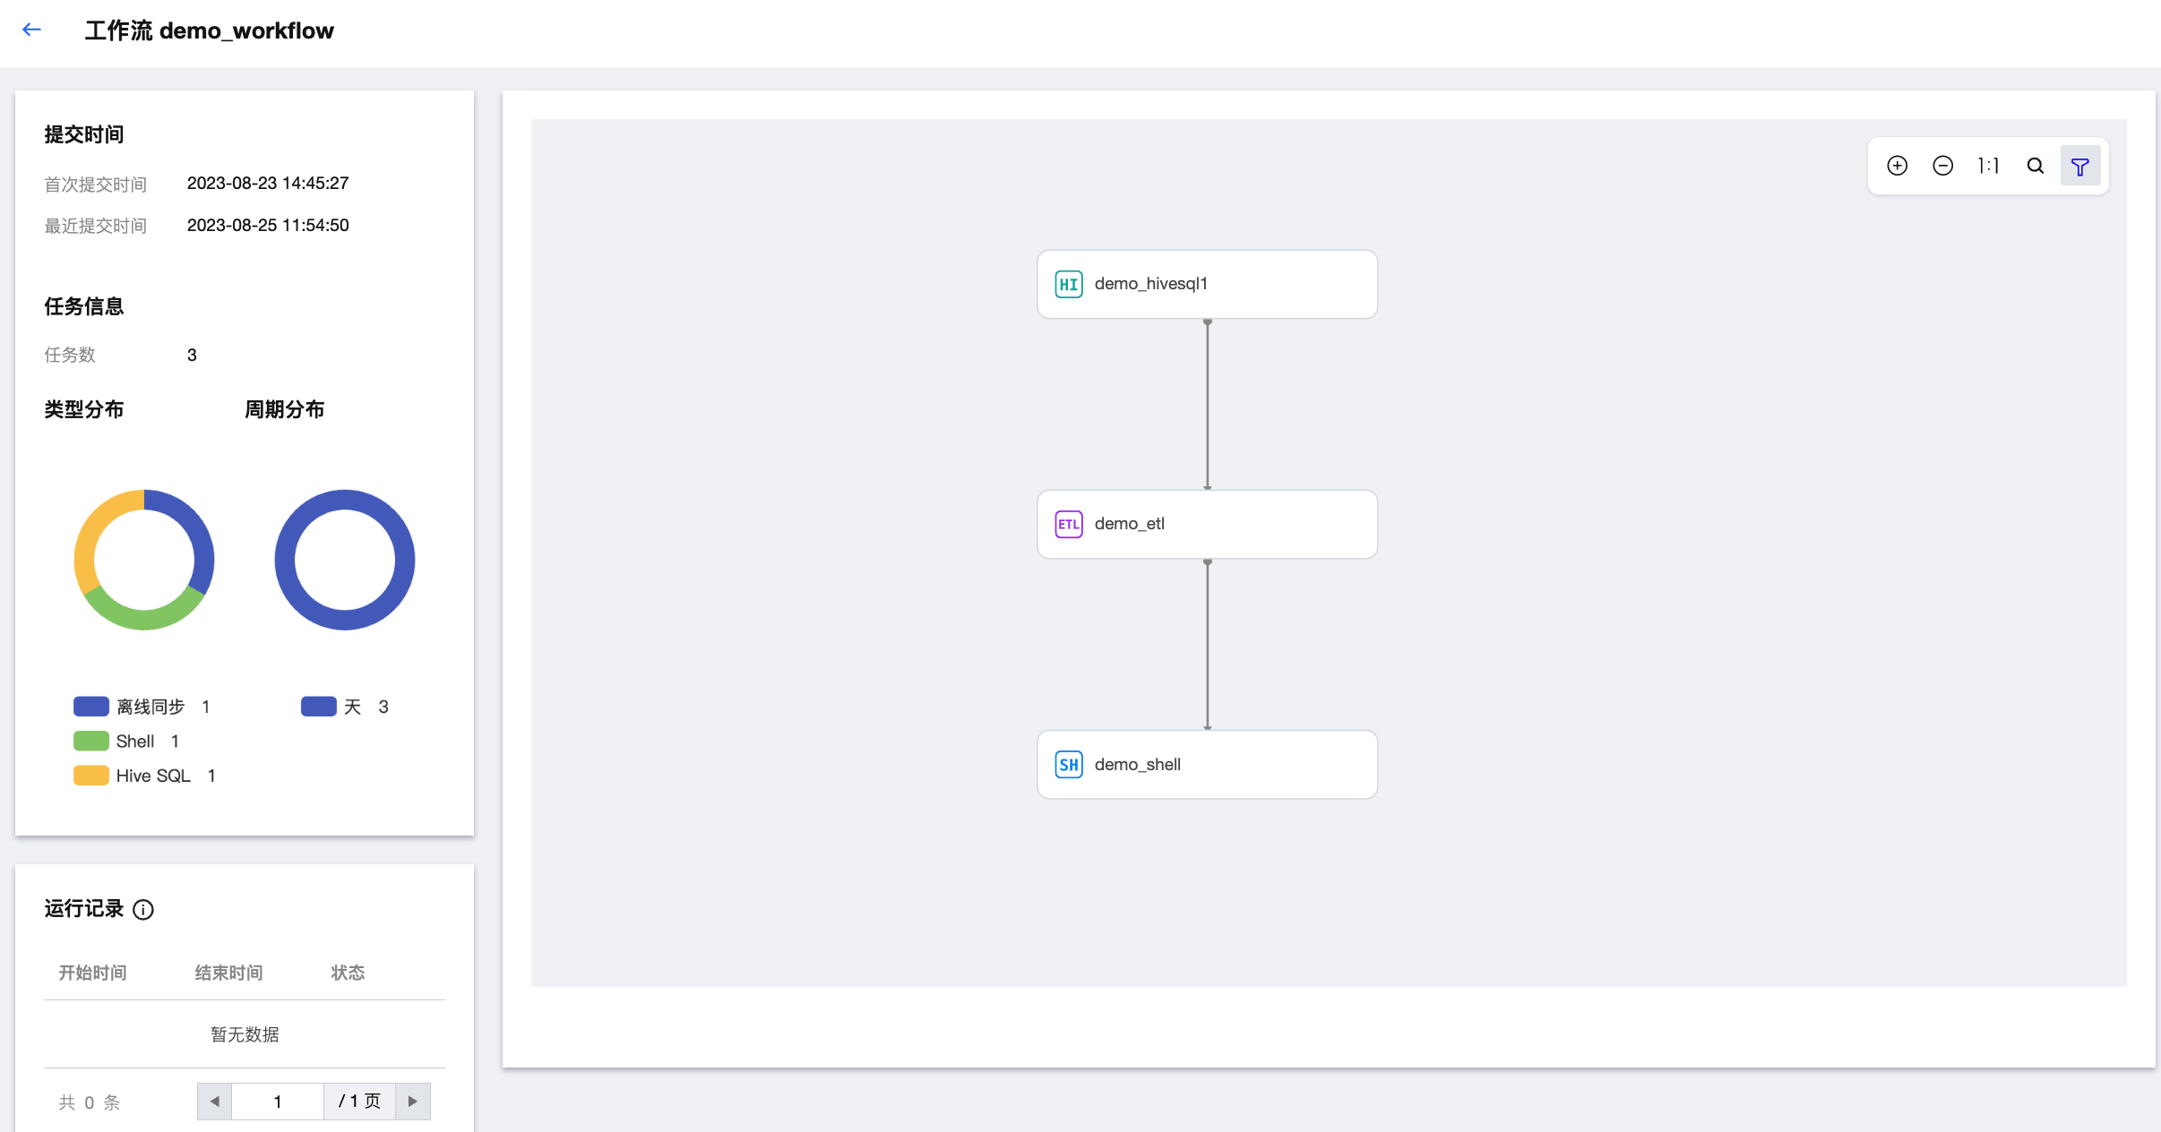Toggle the filter funnel button
The image size is (2161, 1132).
click(x=2080, y=167)
